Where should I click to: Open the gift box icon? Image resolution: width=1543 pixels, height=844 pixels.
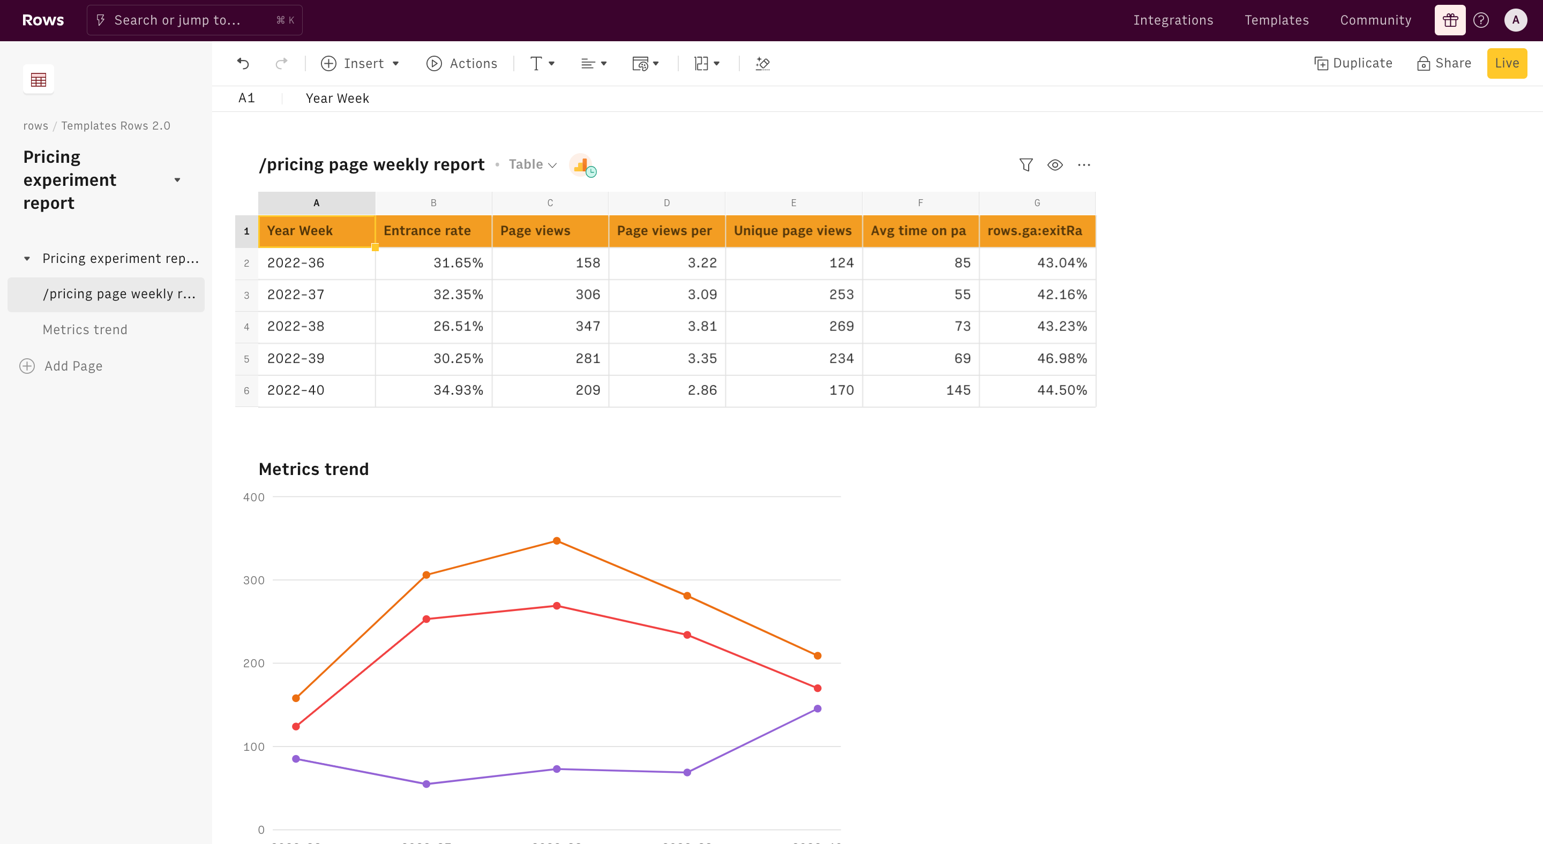coord(1450,20)
